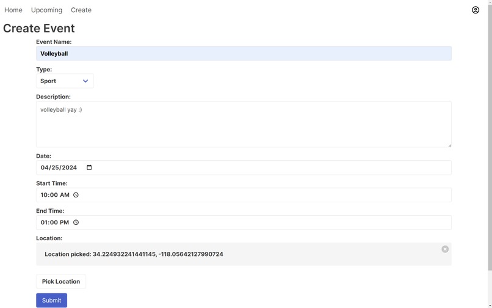Open the user profile icon

[476, 10]
